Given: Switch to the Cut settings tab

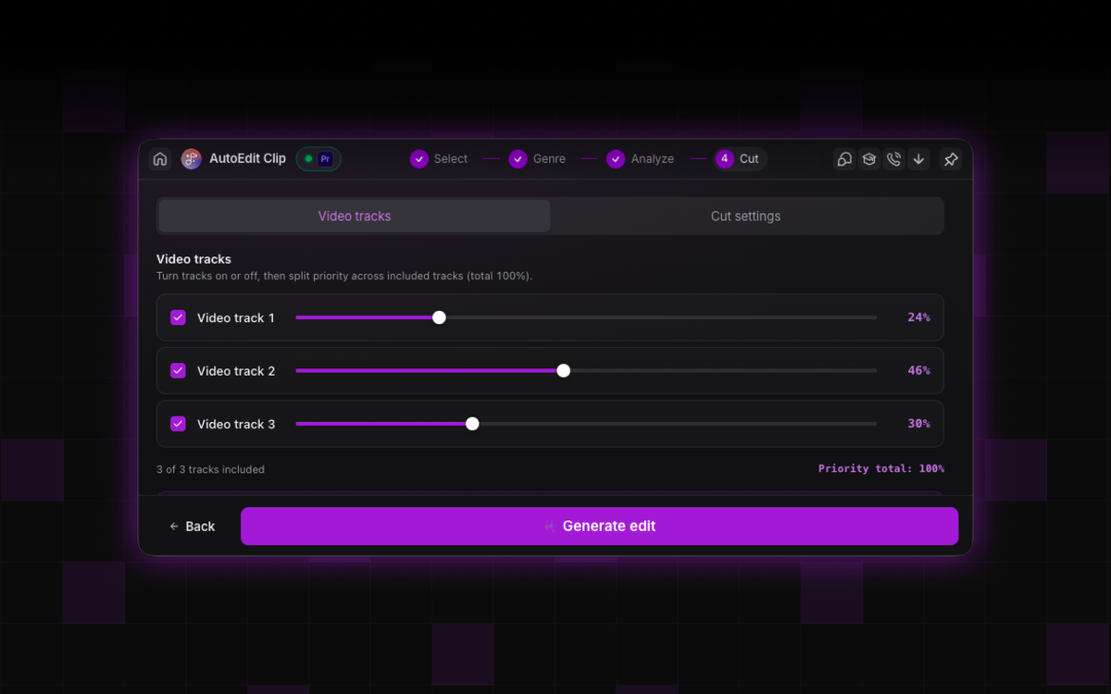Looking at the screenshot, I should (745, 216).
